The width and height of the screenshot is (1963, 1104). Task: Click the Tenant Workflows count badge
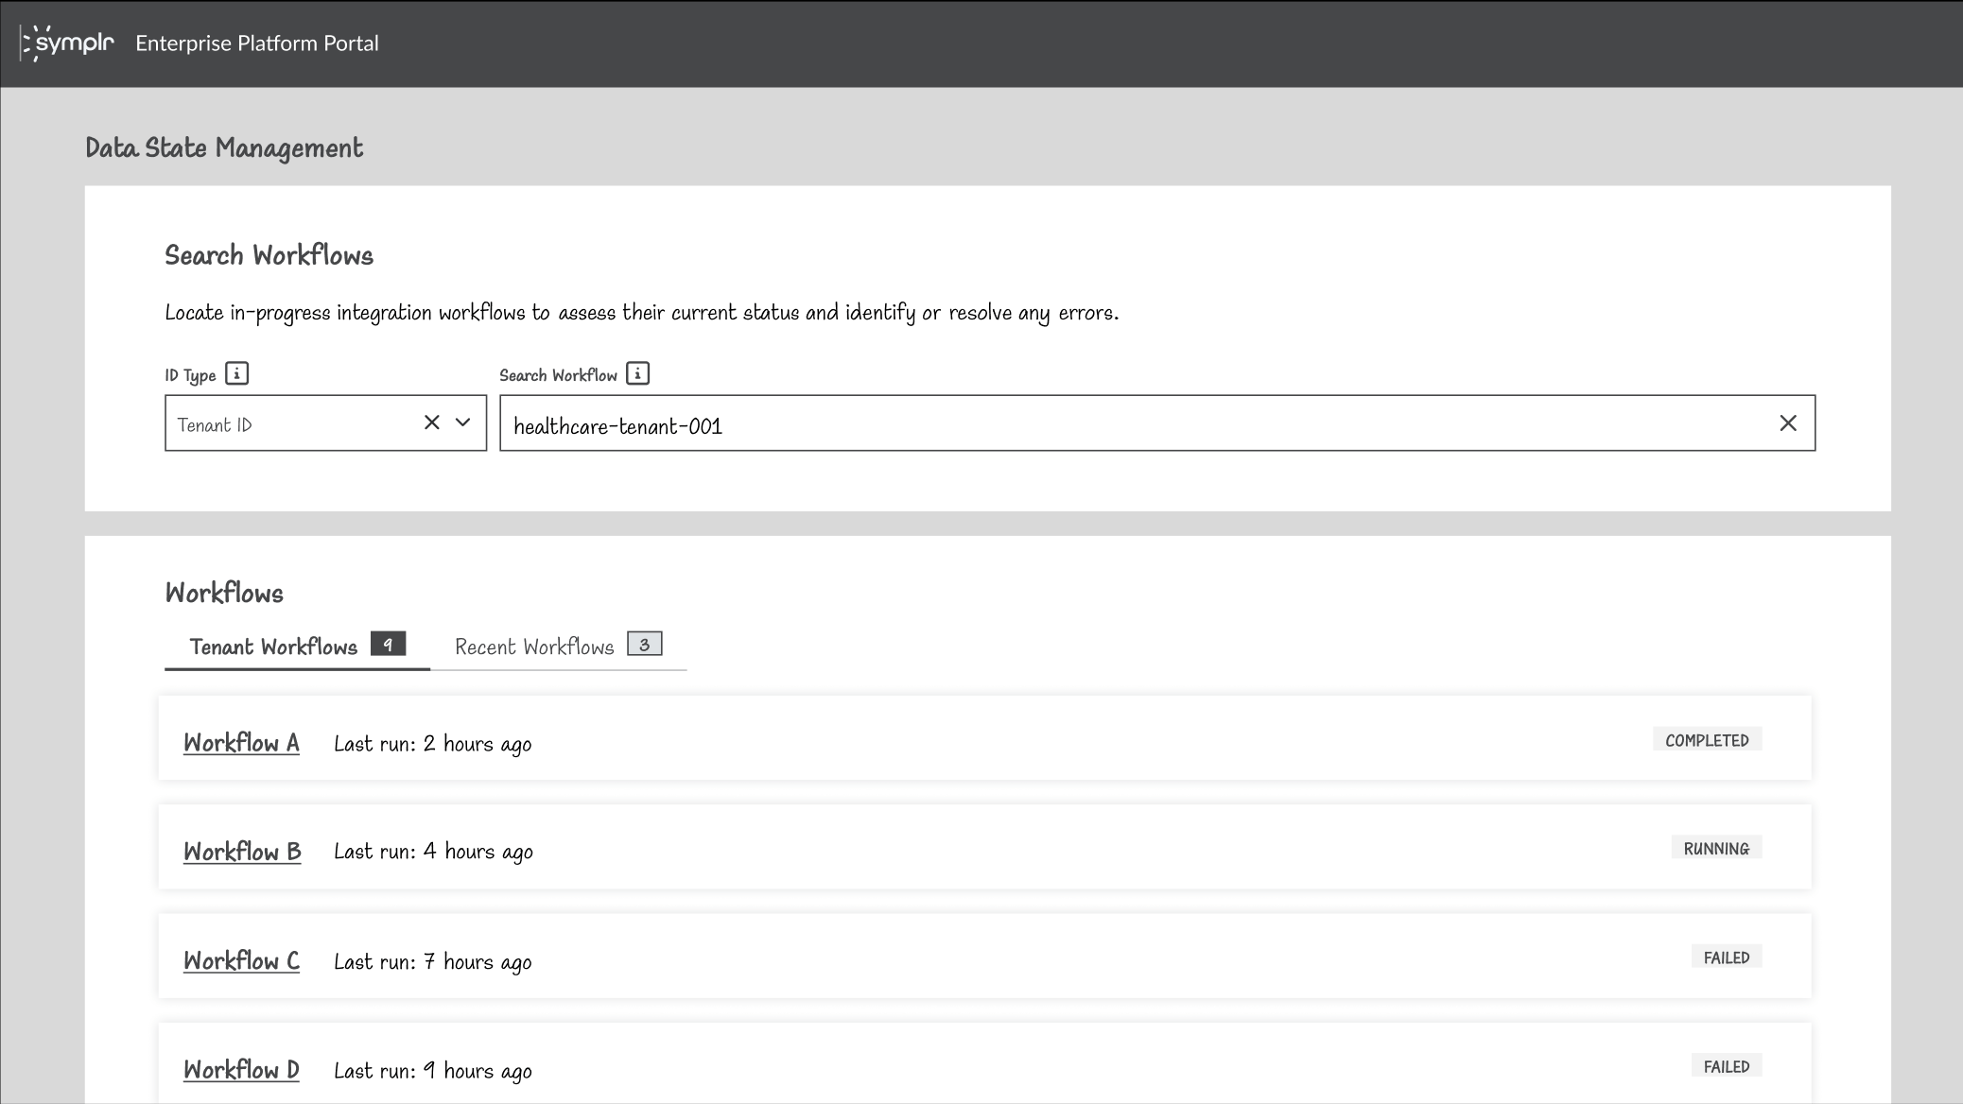388,645
